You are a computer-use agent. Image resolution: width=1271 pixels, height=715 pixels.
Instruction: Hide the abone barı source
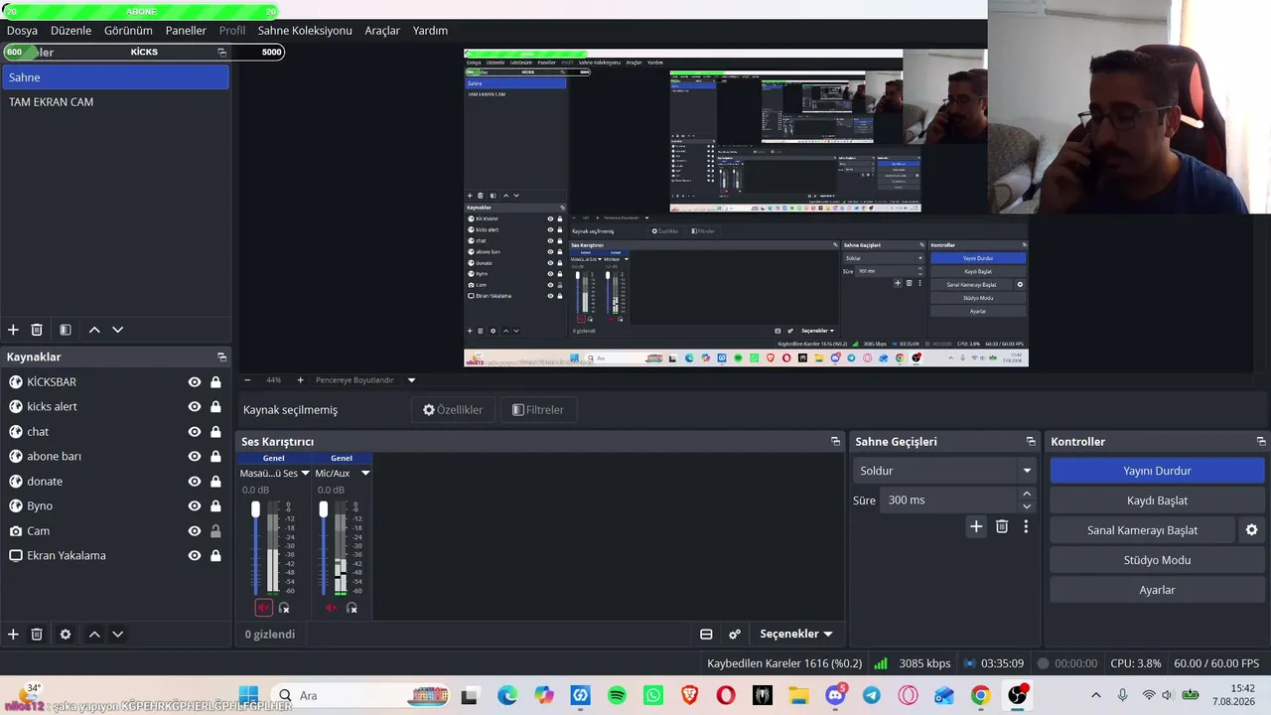(x=195, y=457)
